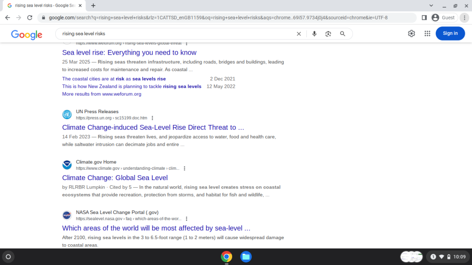Click the Climate.gov NOAA favicon
This screenshot has height=265, width=472.
[x=67, y=165]
